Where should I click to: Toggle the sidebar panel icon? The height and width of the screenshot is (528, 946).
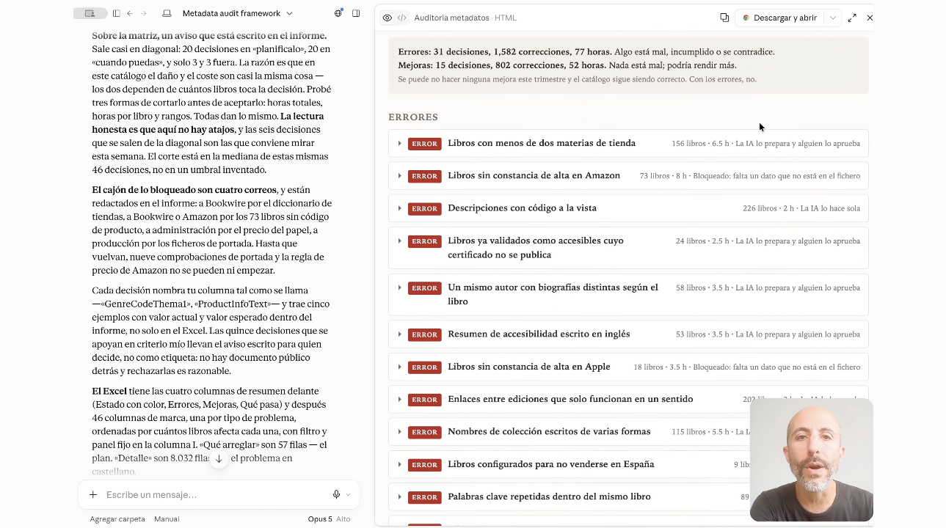click(116, 13)
